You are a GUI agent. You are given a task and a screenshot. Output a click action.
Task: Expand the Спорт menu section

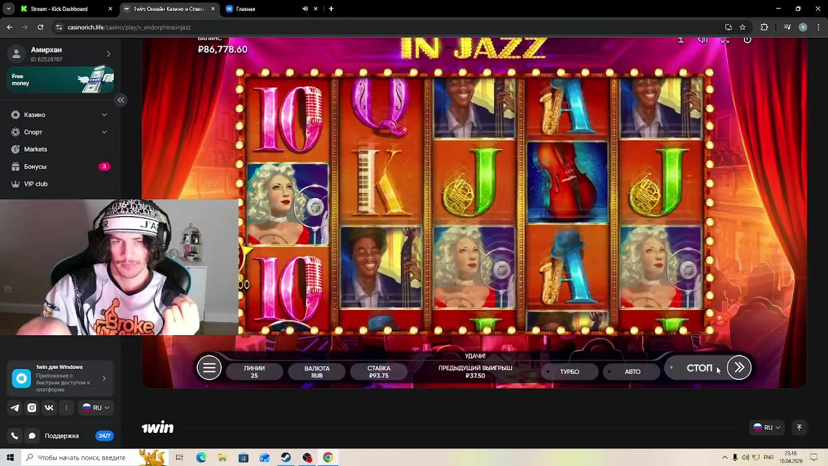coord(61,132)
